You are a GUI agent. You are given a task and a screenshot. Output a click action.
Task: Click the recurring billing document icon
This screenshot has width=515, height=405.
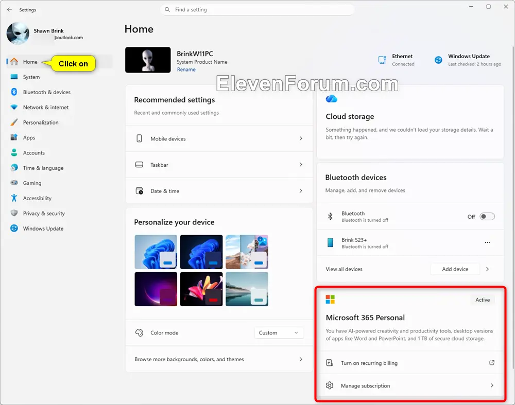pyautogui.click(x=330, y=363)
